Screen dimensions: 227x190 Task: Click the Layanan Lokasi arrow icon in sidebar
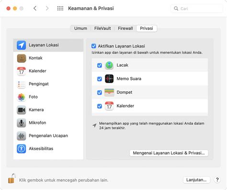[x=22, y=45]
